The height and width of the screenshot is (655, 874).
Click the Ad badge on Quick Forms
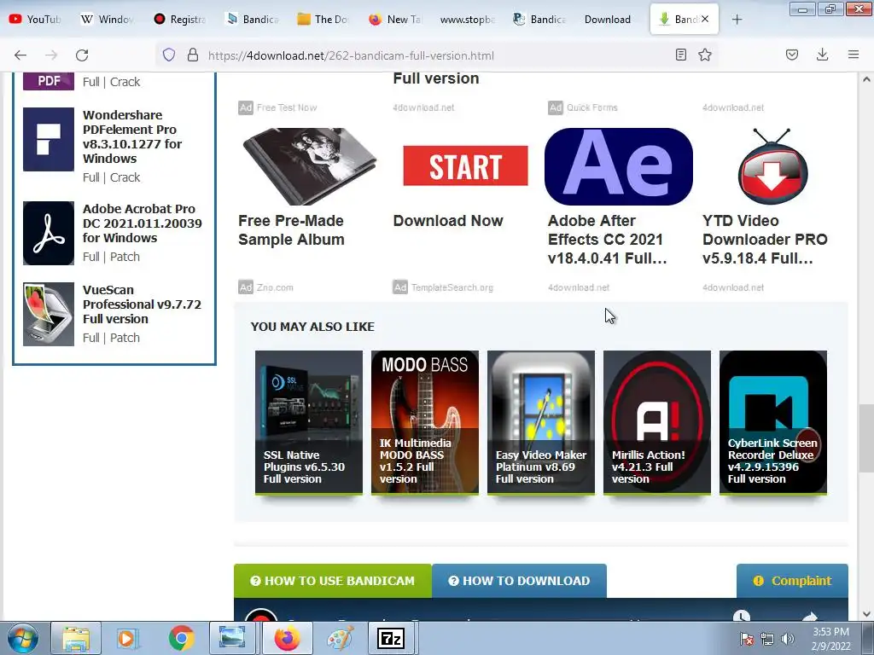tap(555, 107)
